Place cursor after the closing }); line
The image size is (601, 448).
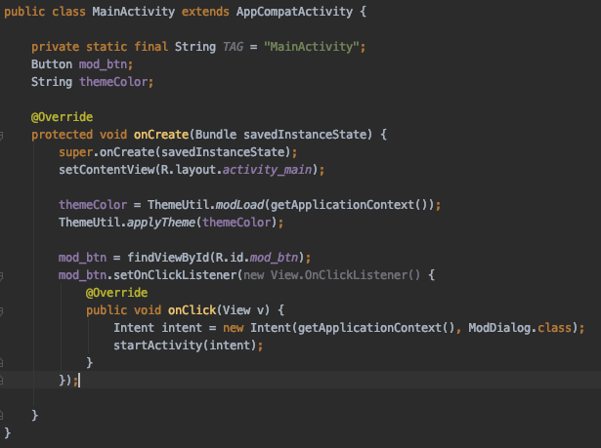point(80,381)
